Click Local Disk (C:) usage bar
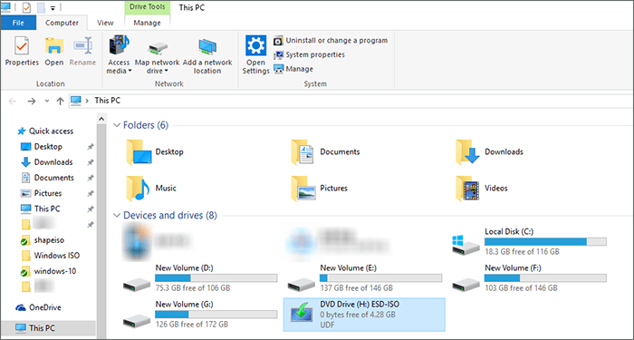Image resolution: width=634 pixels, height=340 pixels. pyautogui.click(x=545, y=242)
